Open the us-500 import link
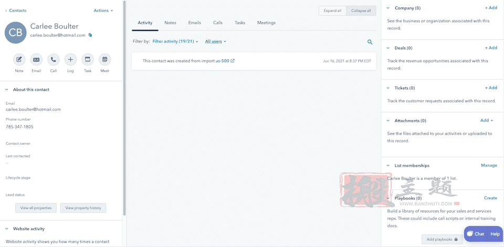The image size is (504, 247). pyautogui.click(x=223, y=61)
